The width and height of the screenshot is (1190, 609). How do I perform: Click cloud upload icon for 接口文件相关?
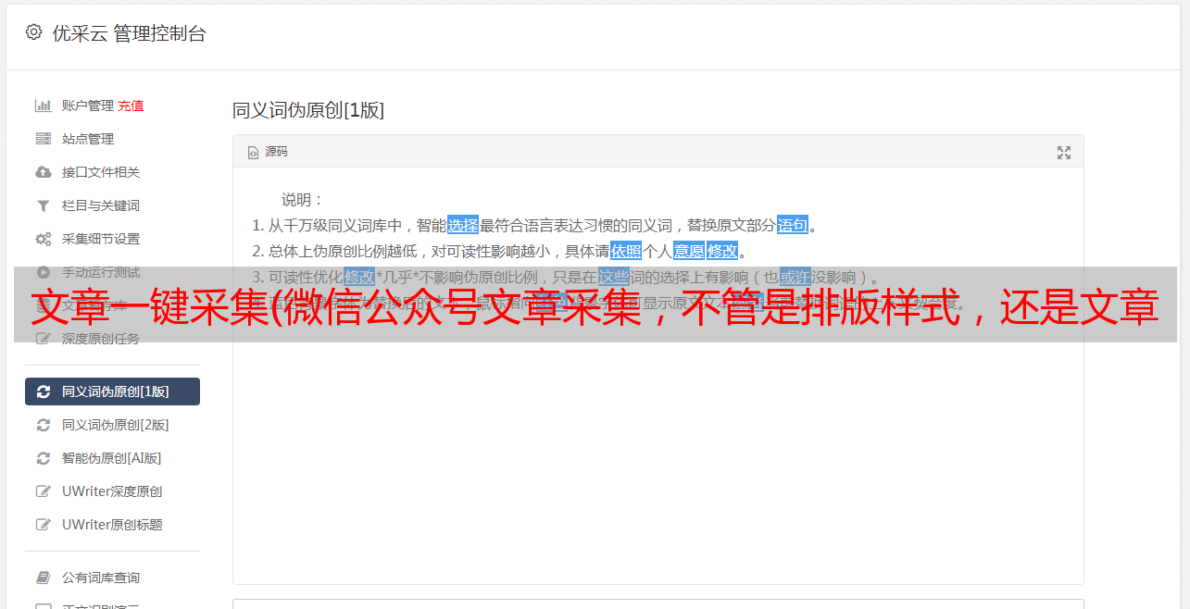pyautogui.click(x=43, y=172)
